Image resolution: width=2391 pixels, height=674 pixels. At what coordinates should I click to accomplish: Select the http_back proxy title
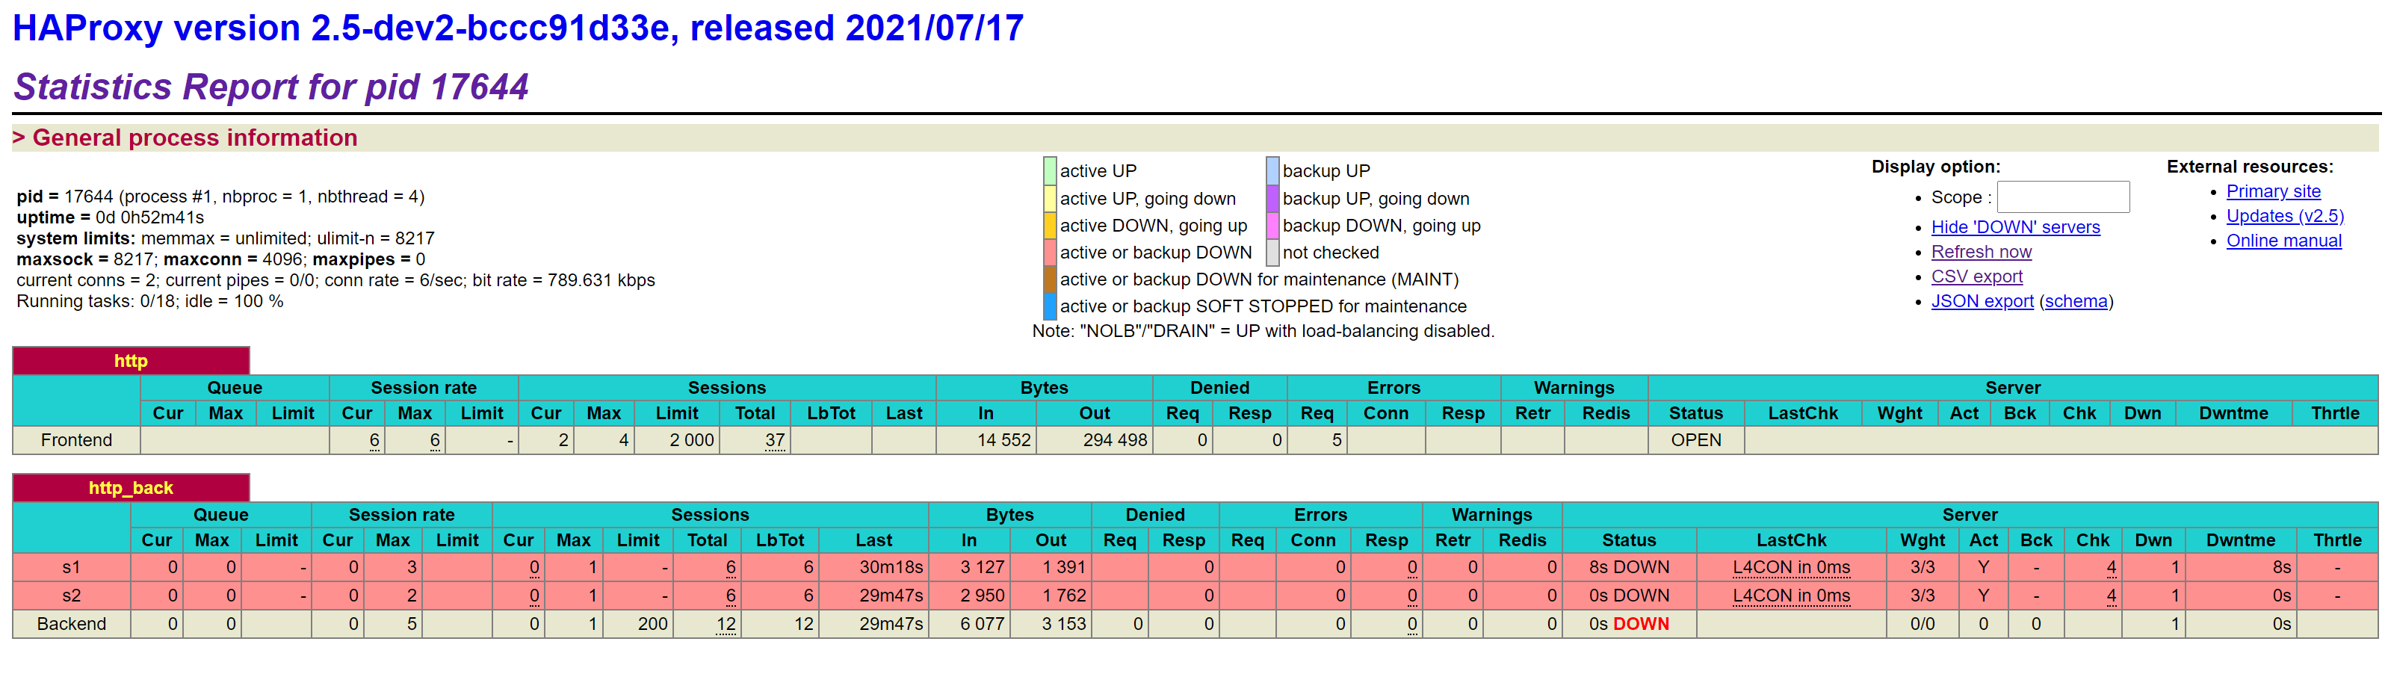click(x=131, y=487)
